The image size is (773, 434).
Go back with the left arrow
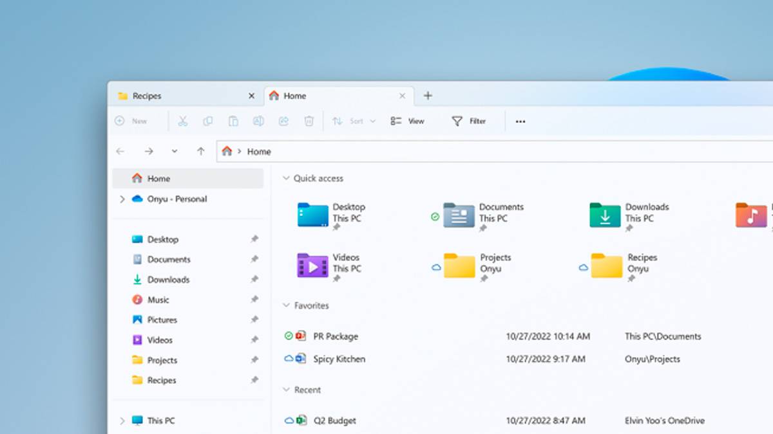coord(120,151)
